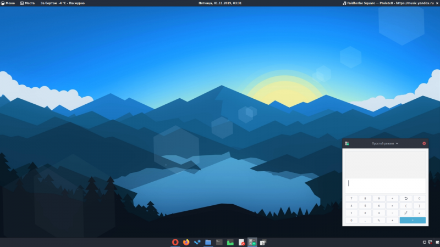Click the square root button
The width and height of the screenshot is (440, 247).
coord(420,213)
